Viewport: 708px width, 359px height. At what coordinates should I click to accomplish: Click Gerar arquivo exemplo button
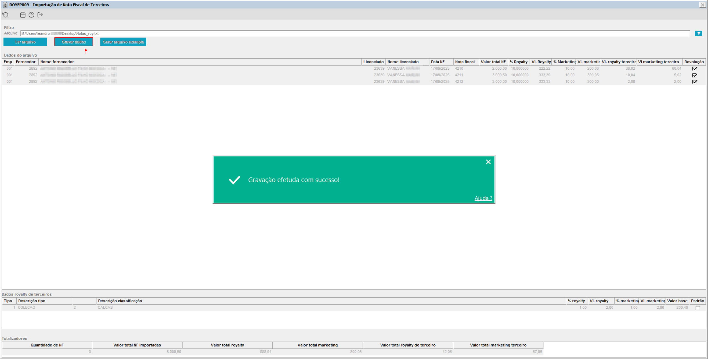123,42
